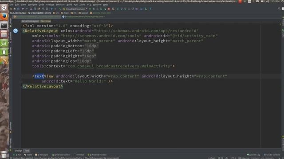Open the Terminal tool window
The width and height of the screenshot is (284, 159).
(x=79, y=155)
